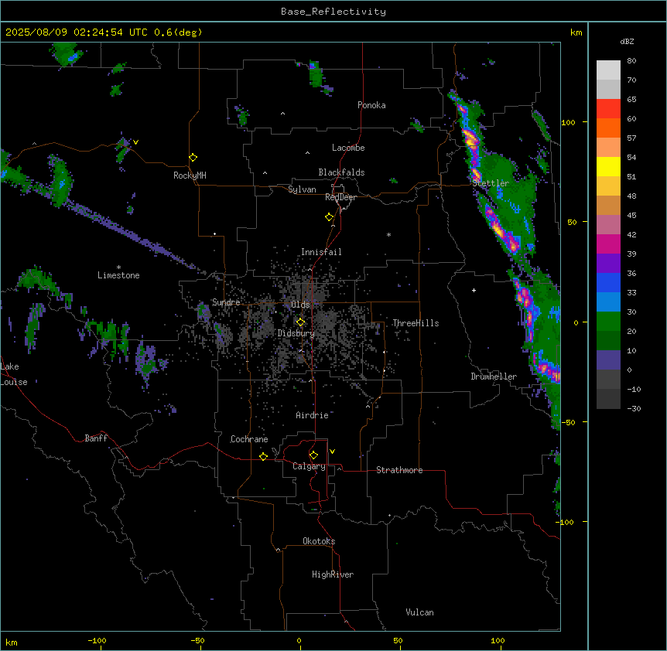
Task: Click the 2025/08/09 02:24:54 UTC timestamp
Action: click(77, 32)
